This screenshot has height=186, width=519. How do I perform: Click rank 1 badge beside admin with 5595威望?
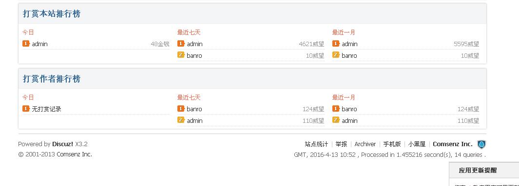click(x=336, y=44)
